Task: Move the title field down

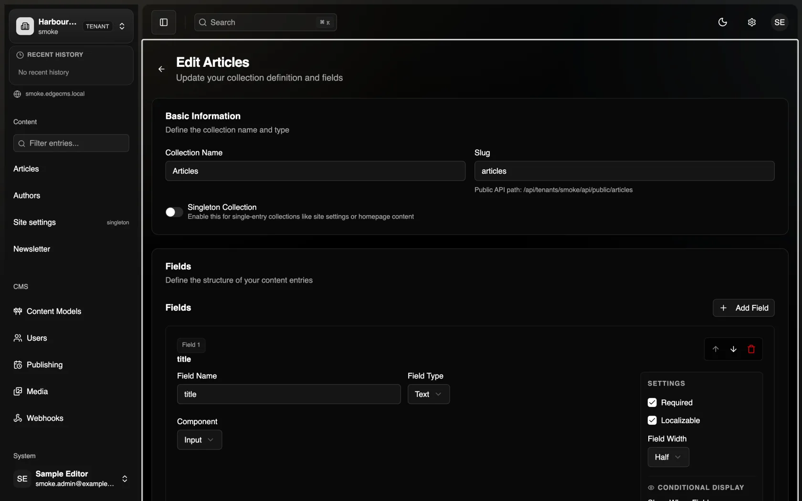Action: click(x=734, y=349)
